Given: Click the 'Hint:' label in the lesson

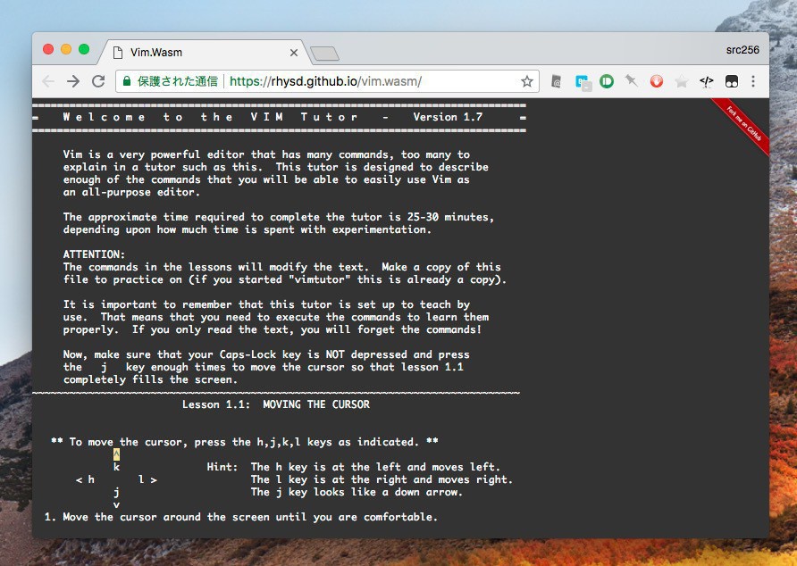Looking at the screenshot, I should coord(222,467).
